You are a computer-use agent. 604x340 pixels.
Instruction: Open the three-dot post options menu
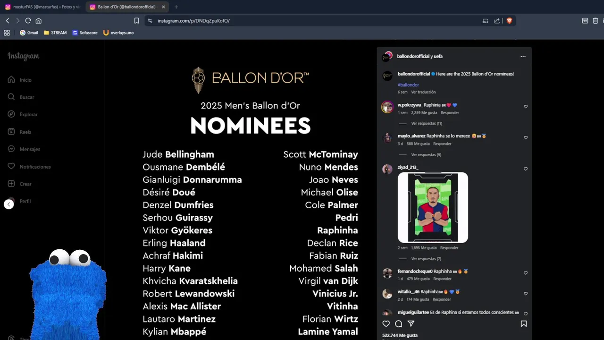pyautogui.click(x=523, y=56)
